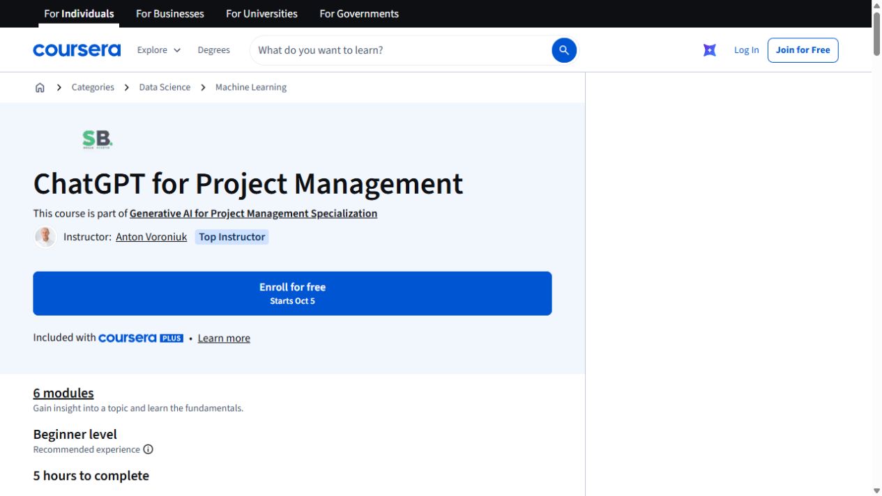Click the ChatGPT for Project Management heading
This screenshot has height=496, width=882.
[x=248, y=184]
